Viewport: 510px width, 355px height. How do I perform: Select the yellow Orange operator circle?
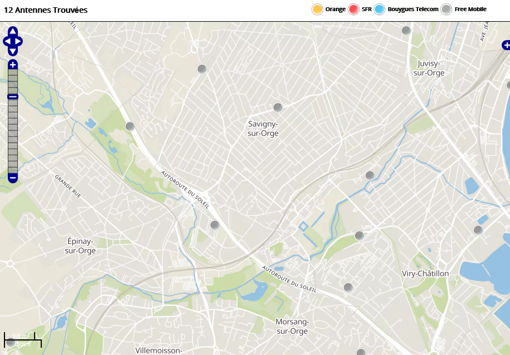point(317,9)
